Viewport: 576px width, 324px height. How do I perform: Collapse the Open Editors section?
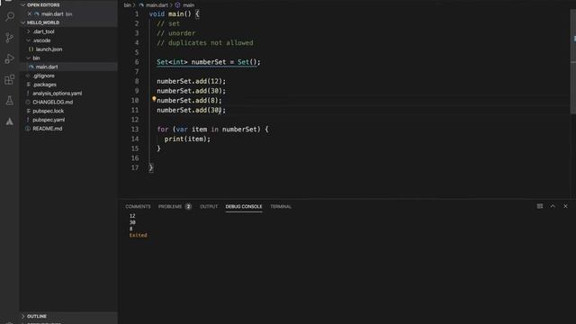coord(23,4)
